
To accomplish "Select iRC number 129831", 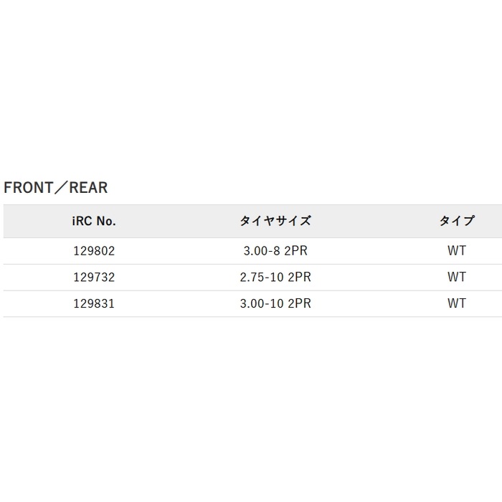I will pyautogui.click(x=94, y=303).
